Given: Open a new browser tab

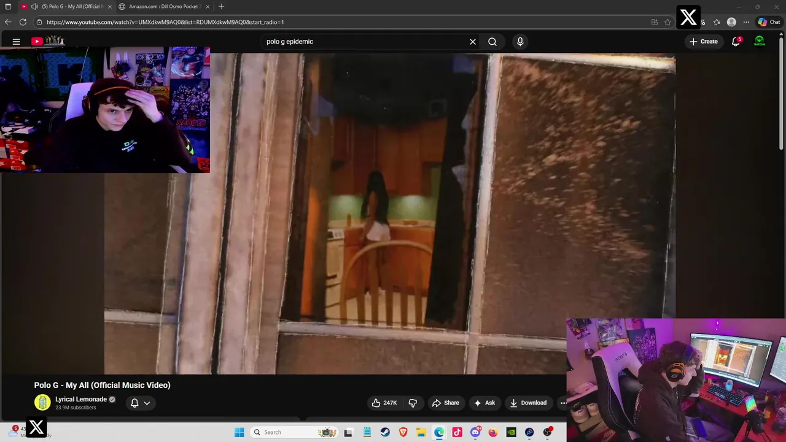Looking at the screenshot, I should [221, 7].
